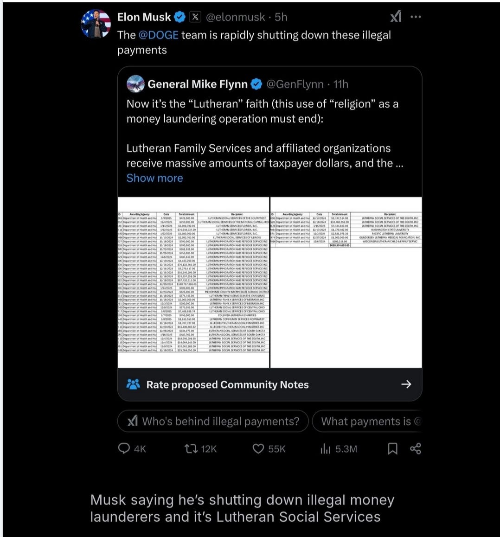
Task: Open the reply icon on Musk's post
Action: (x=124, y=449)
